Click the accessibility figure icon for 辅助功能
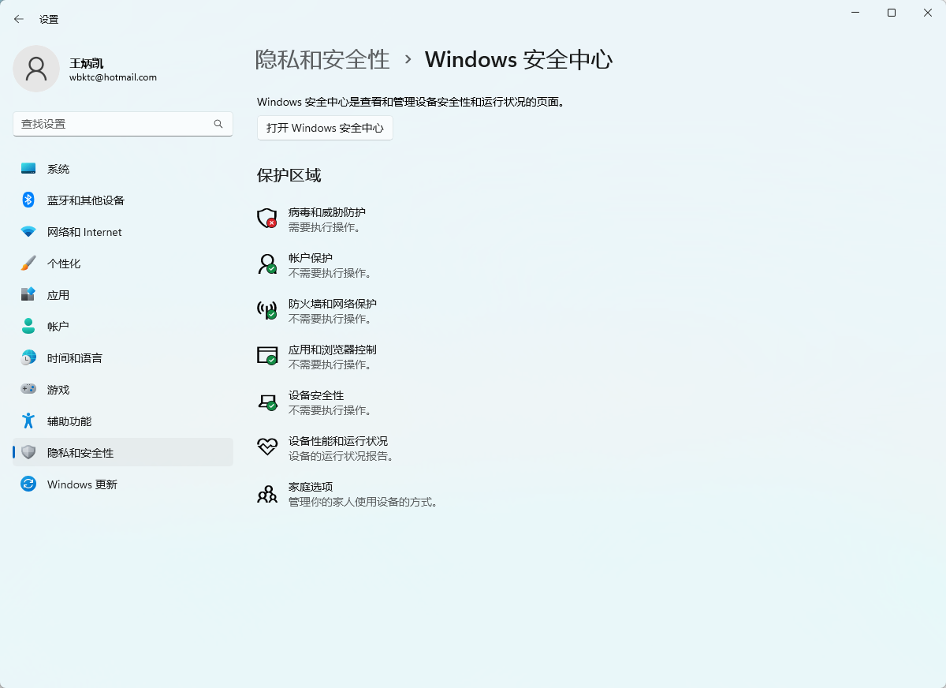Screen dimensions: 946x688 28,421
